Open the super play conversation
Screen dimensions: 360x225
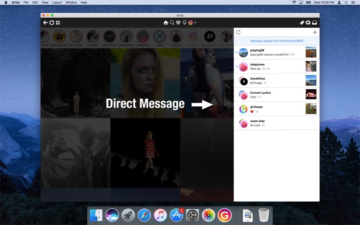276,123
